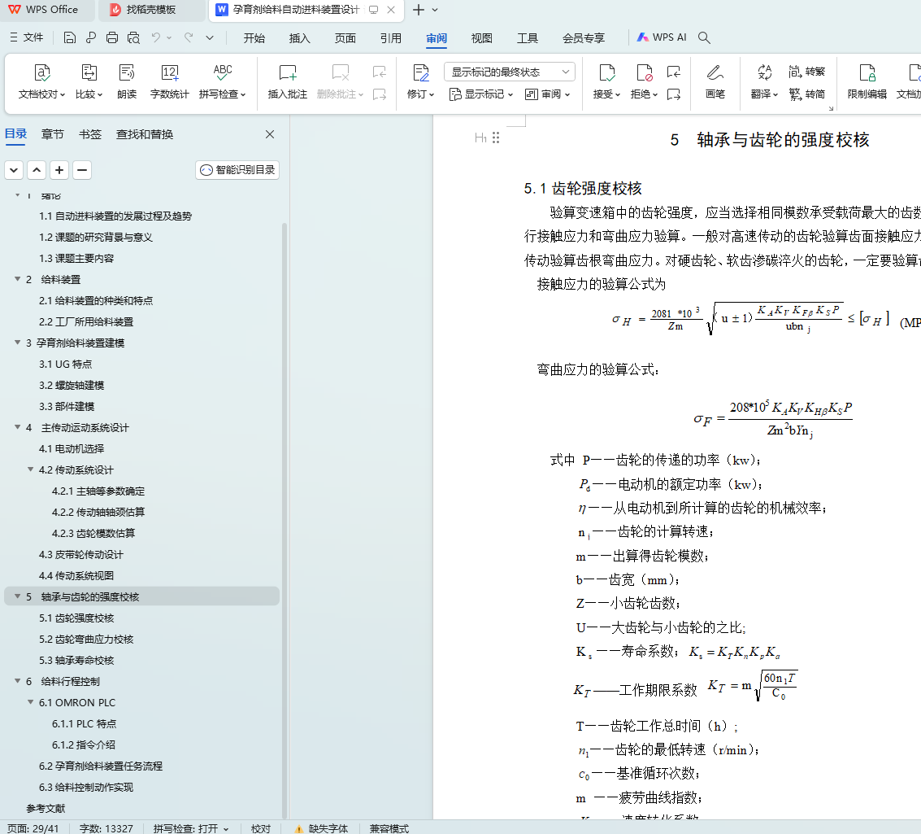Jump to 6.2 孕育剂给料装置任务流程
The height and width of the screenshot is (834, 921).
(x=101, y=766)
